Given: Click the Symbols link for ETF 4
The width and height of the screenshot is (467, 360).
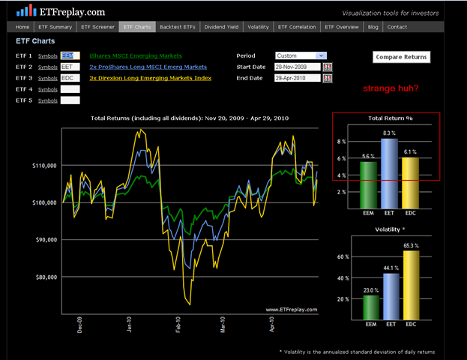Looking at the screenshot, I should pyautogui.click(x=48, y=90).
